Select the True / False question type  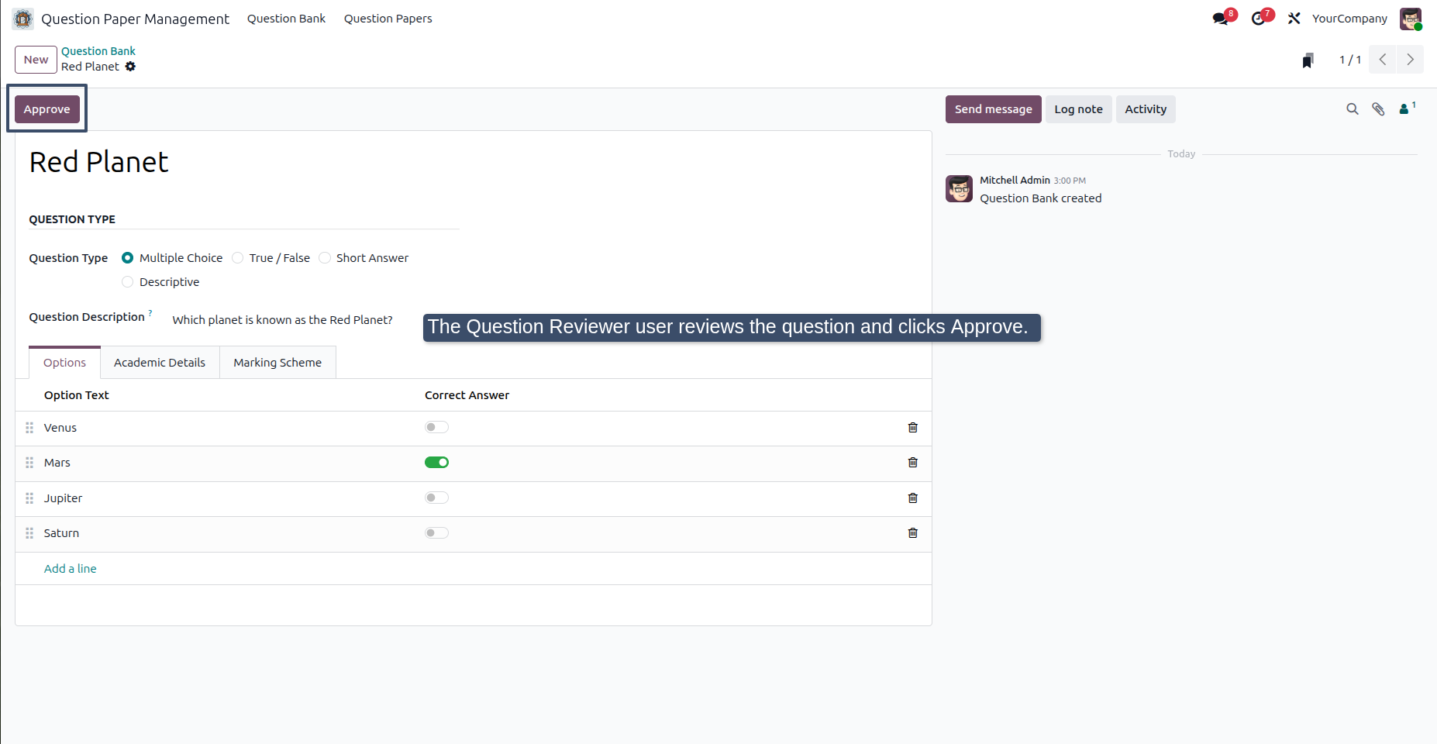click(238, 258)
